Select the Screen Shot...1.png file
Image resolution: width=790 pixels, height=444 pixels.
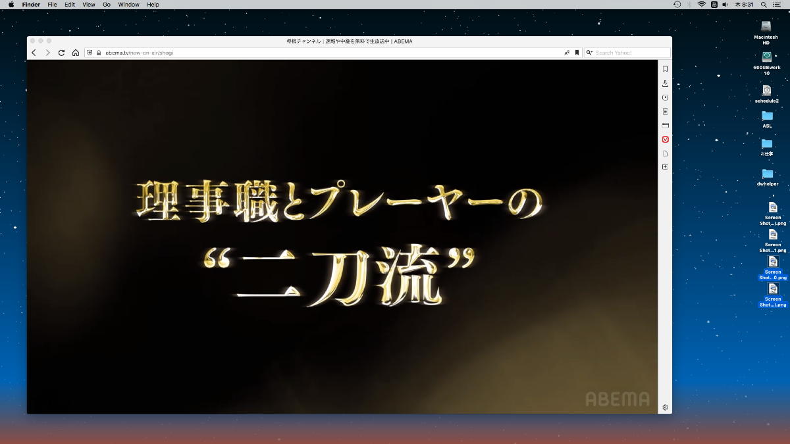tap(773, 235)
